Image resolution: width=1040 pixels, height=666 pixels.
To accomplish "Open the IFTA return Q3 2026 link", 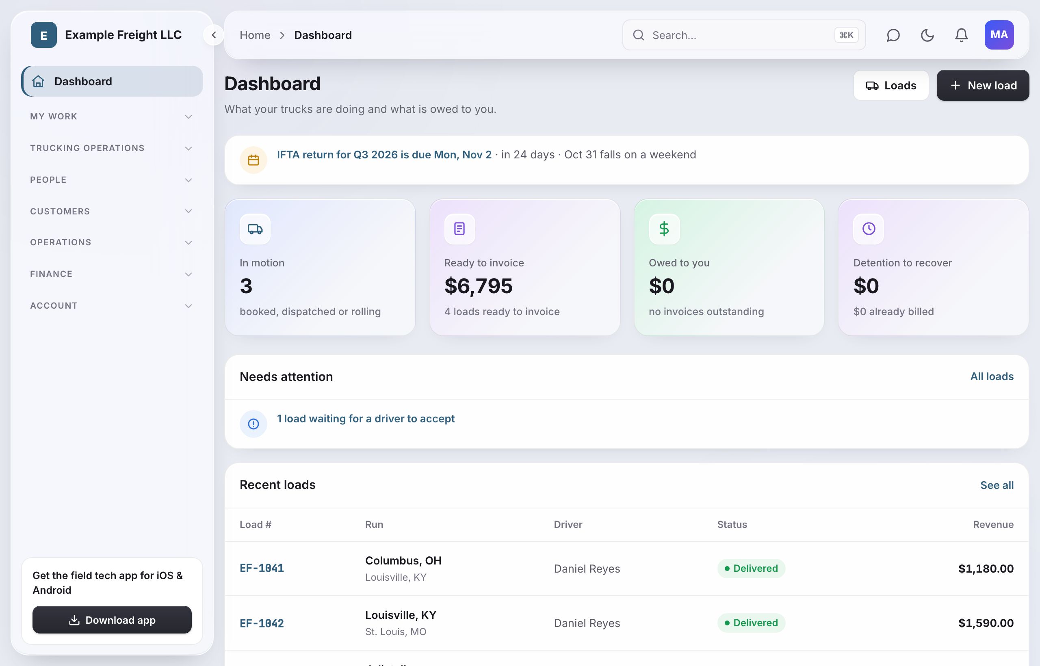I will click(384, 154).
